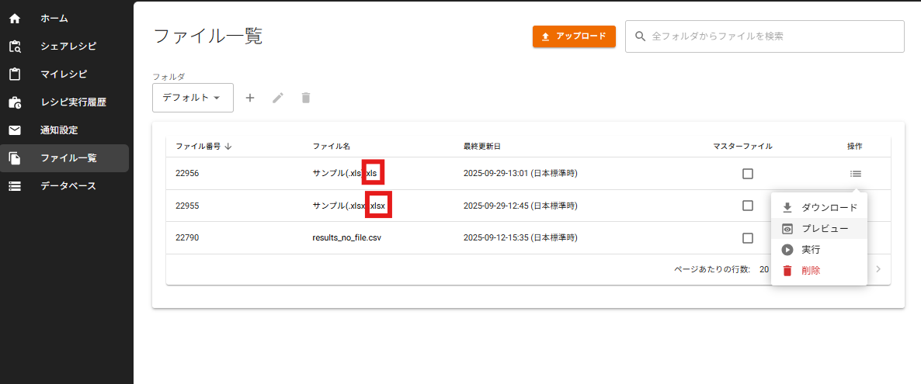Click file number 22955
The image size is (921, 384).
[x=188, y=206]
